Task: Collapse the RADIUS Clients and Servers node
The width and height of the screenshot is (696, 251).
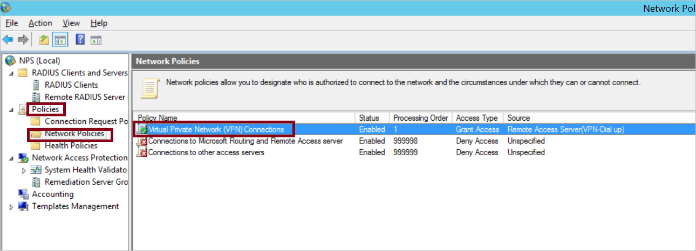Action: point(12,73)
